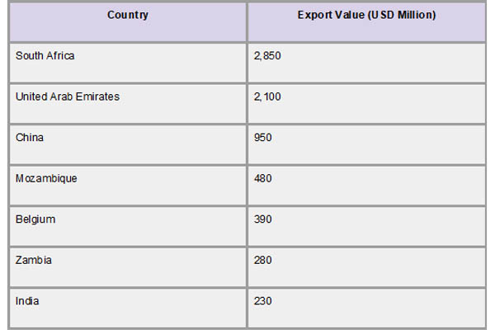495x330 pixels.
Task: Select the South Africa cell
Action: [45, 55]
